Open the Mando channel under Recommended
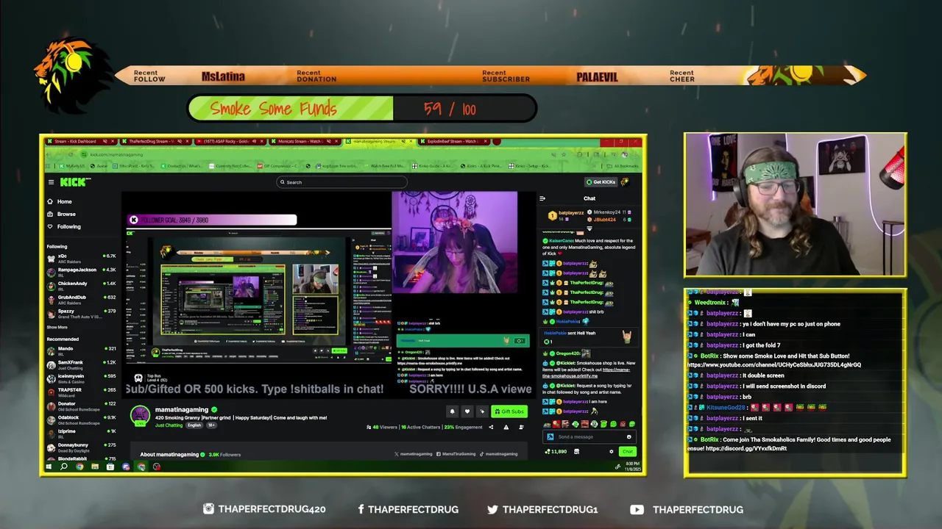Image resolution: width=942 pixels, height=529 pixels. 81,350
